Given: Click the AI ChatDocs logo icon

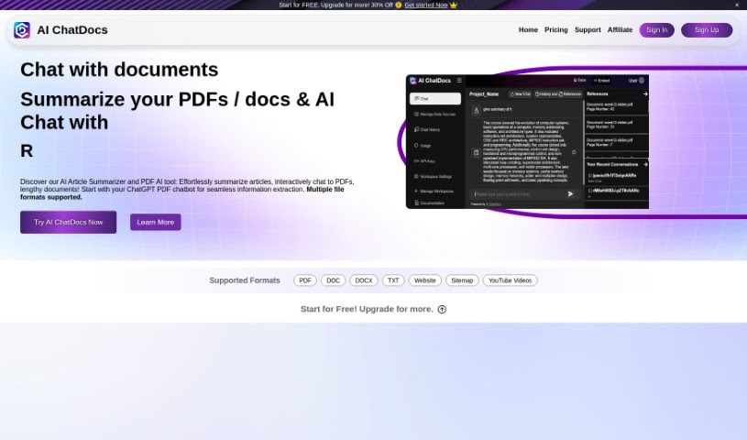Looking at the screenshot, I should point(22,30).
